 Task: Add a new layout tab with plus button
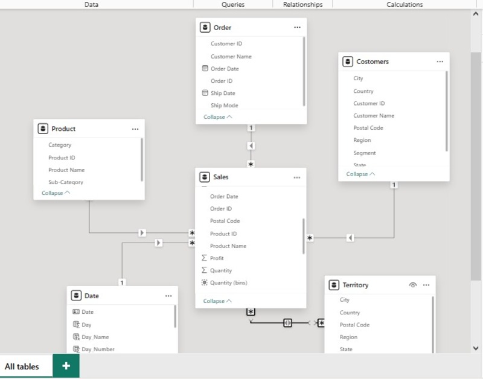point(66,366)
